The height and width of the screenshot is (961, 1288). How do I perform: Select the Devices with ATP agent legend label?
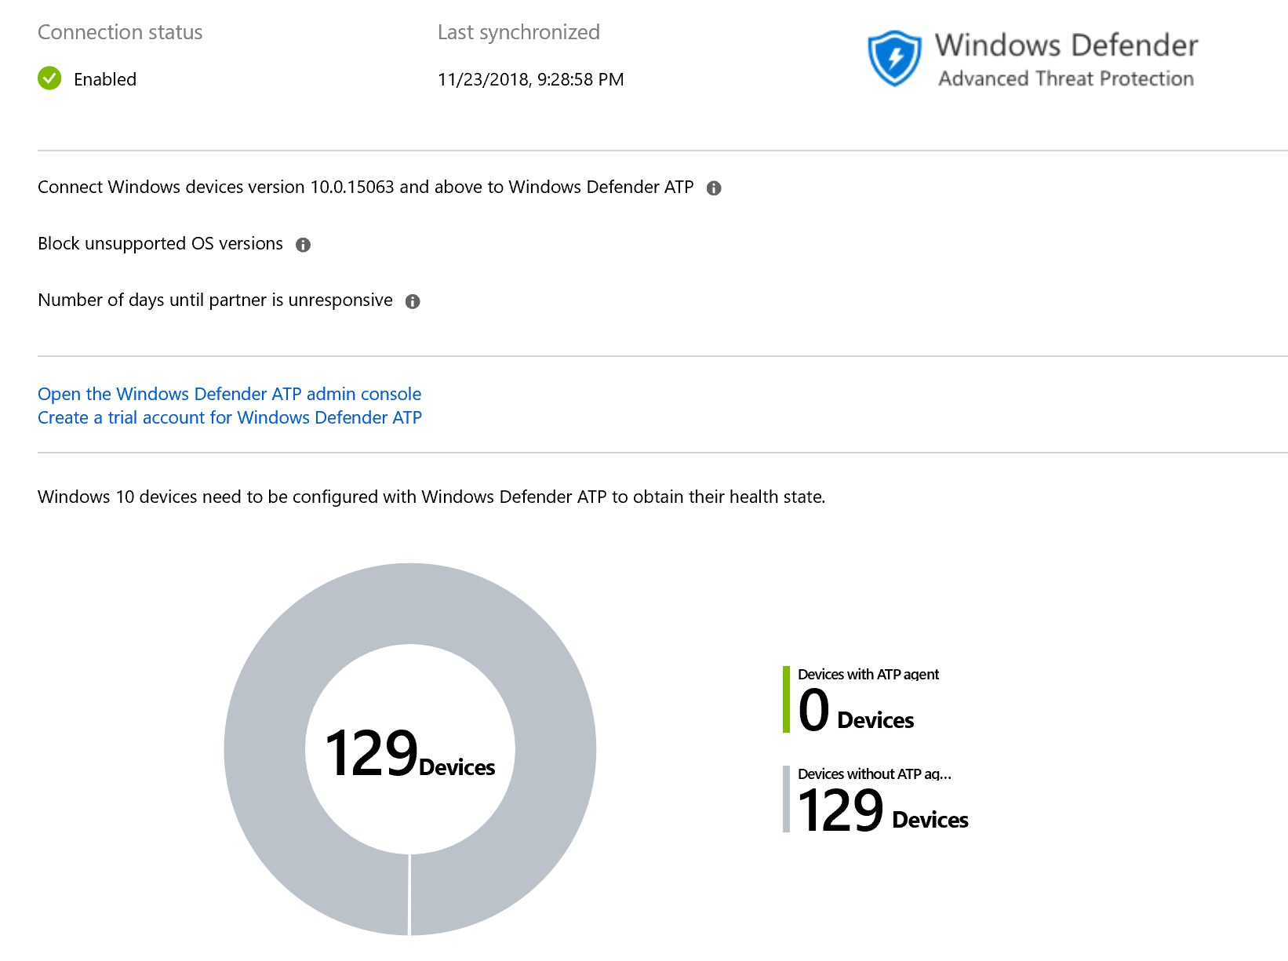(868, 675)
